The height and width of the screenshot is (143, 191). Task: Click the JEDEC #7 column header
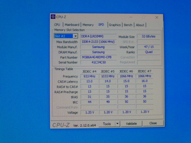(x=144, y=71)
